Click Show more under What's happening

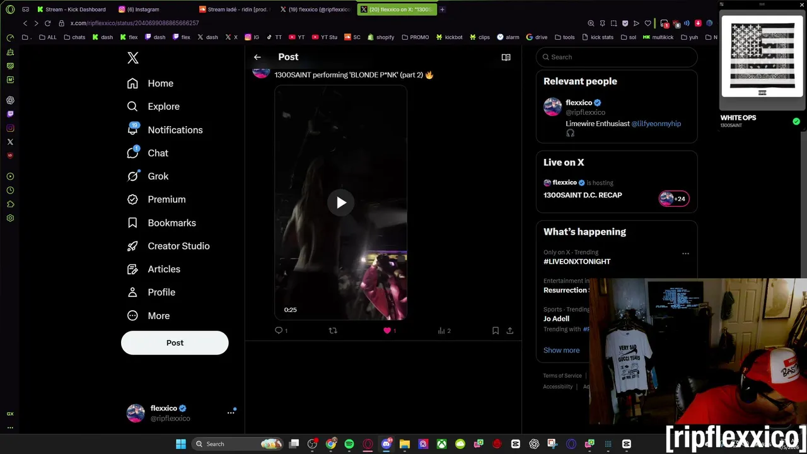[561, 351]
